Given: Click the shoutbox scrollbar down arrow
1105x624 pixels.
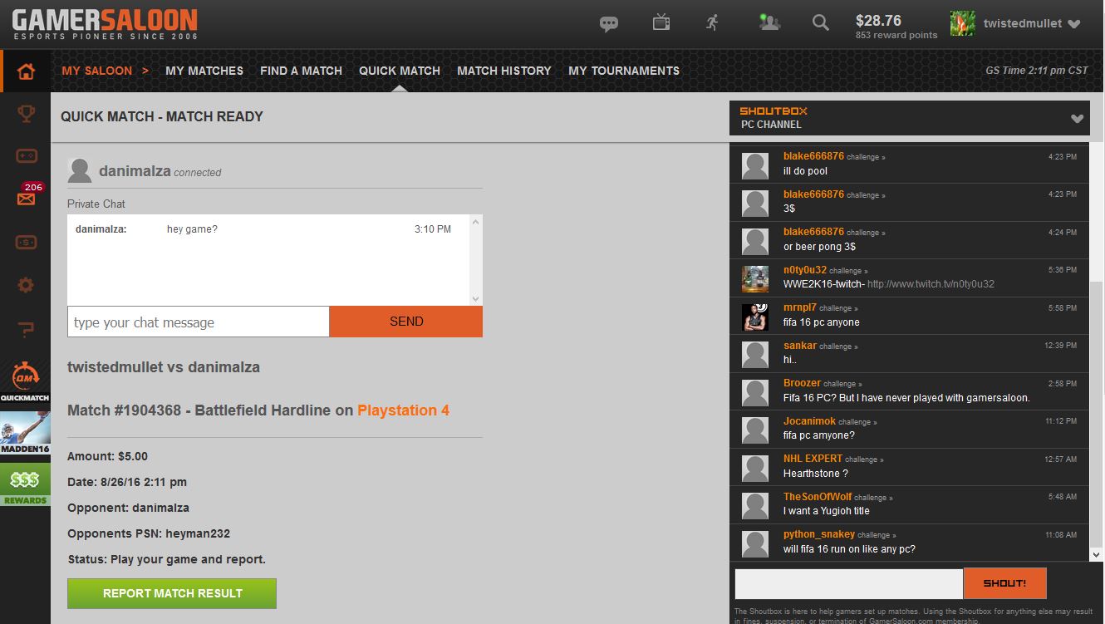Looking at the screenshot, I should click(1097, 553).
